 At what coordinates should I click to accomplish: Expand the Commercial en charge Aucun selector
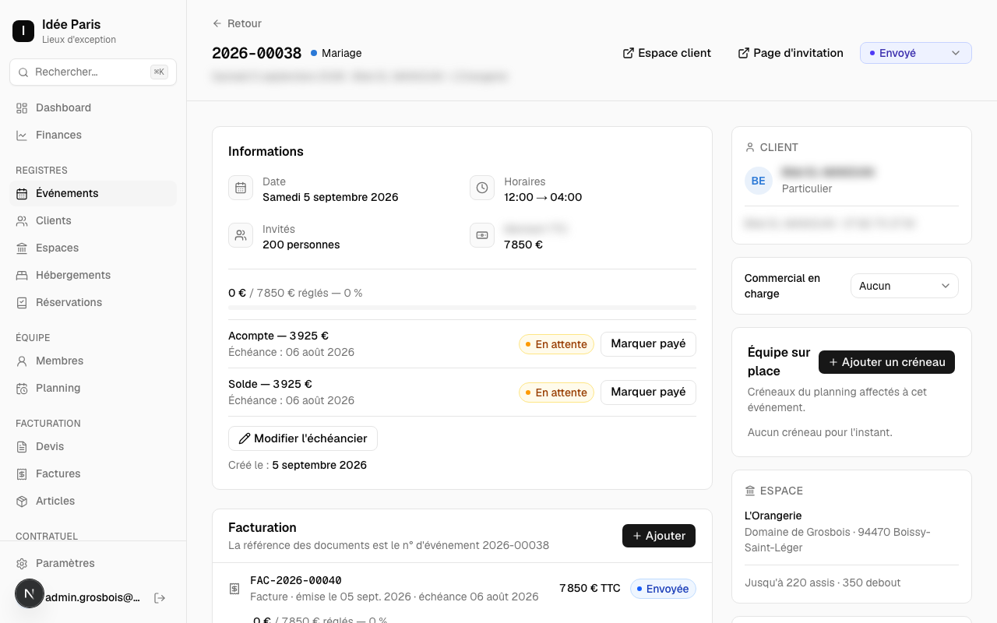click(904, 286)
